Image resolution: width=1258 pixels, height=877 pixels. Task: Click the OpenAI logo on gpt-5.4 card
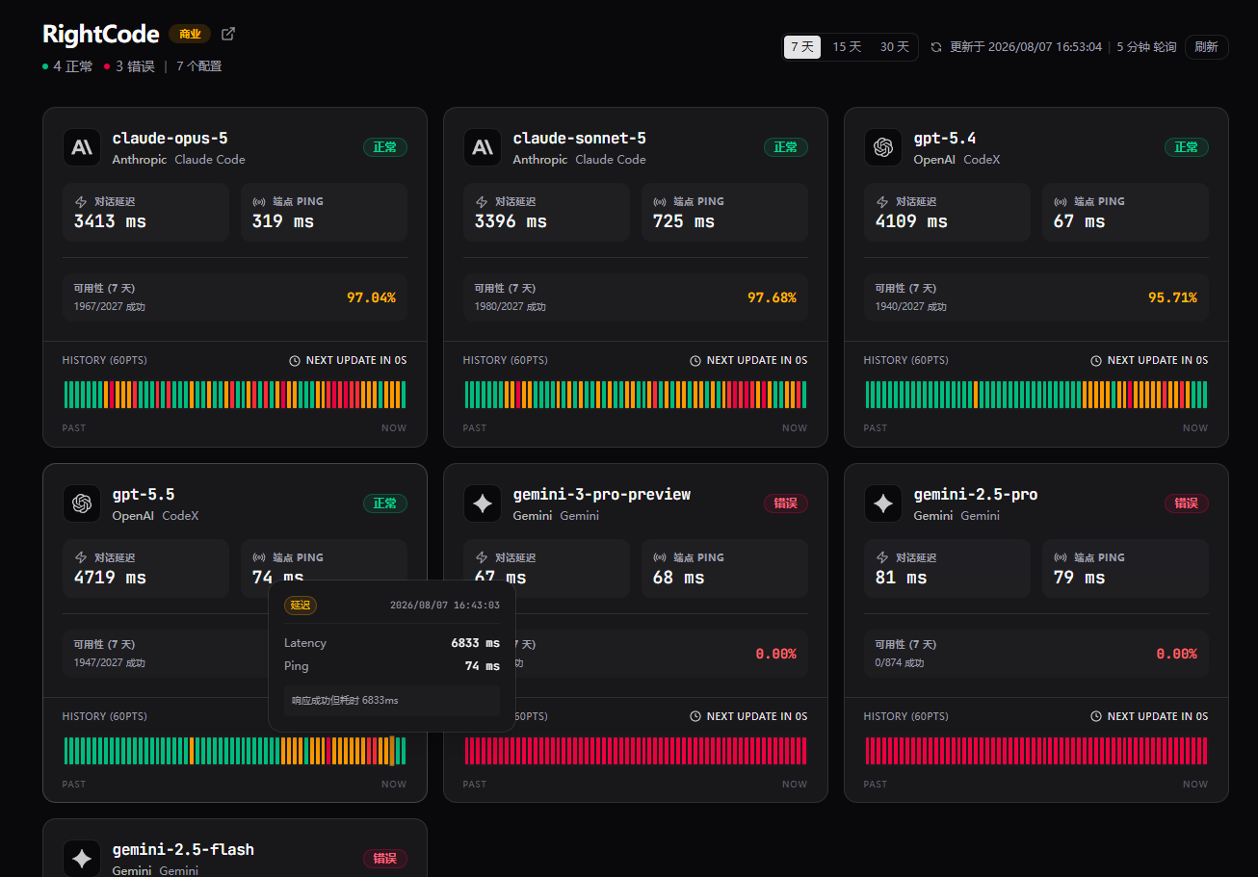point(883,147)
